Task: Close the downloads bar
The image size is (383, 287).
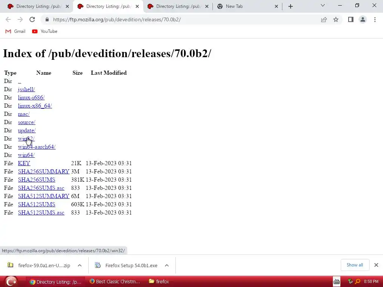Action: (x=376, y=265)
